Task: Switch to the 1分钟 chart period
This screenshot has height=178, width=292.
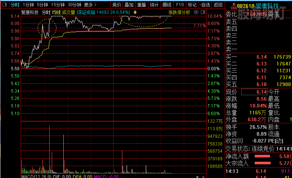Action: pyautogui.click(x=28, y=5)
